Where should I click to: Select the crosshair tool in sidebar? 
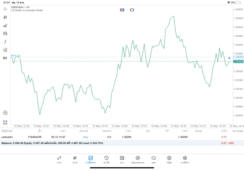5,9
